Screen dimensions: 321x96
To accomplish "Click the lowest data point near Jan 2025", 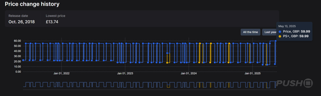I will 263,65.
